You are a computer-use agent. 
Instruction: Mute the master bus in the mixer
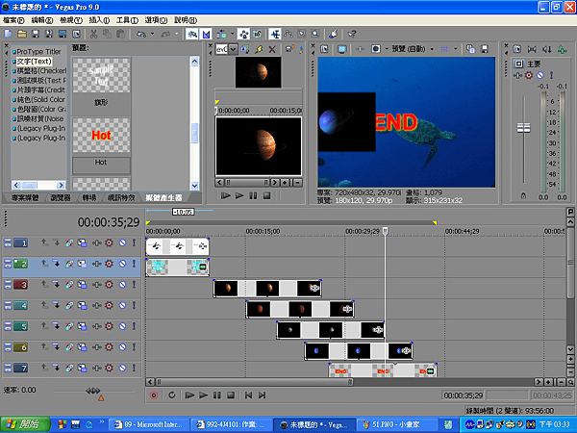[539, 75]
